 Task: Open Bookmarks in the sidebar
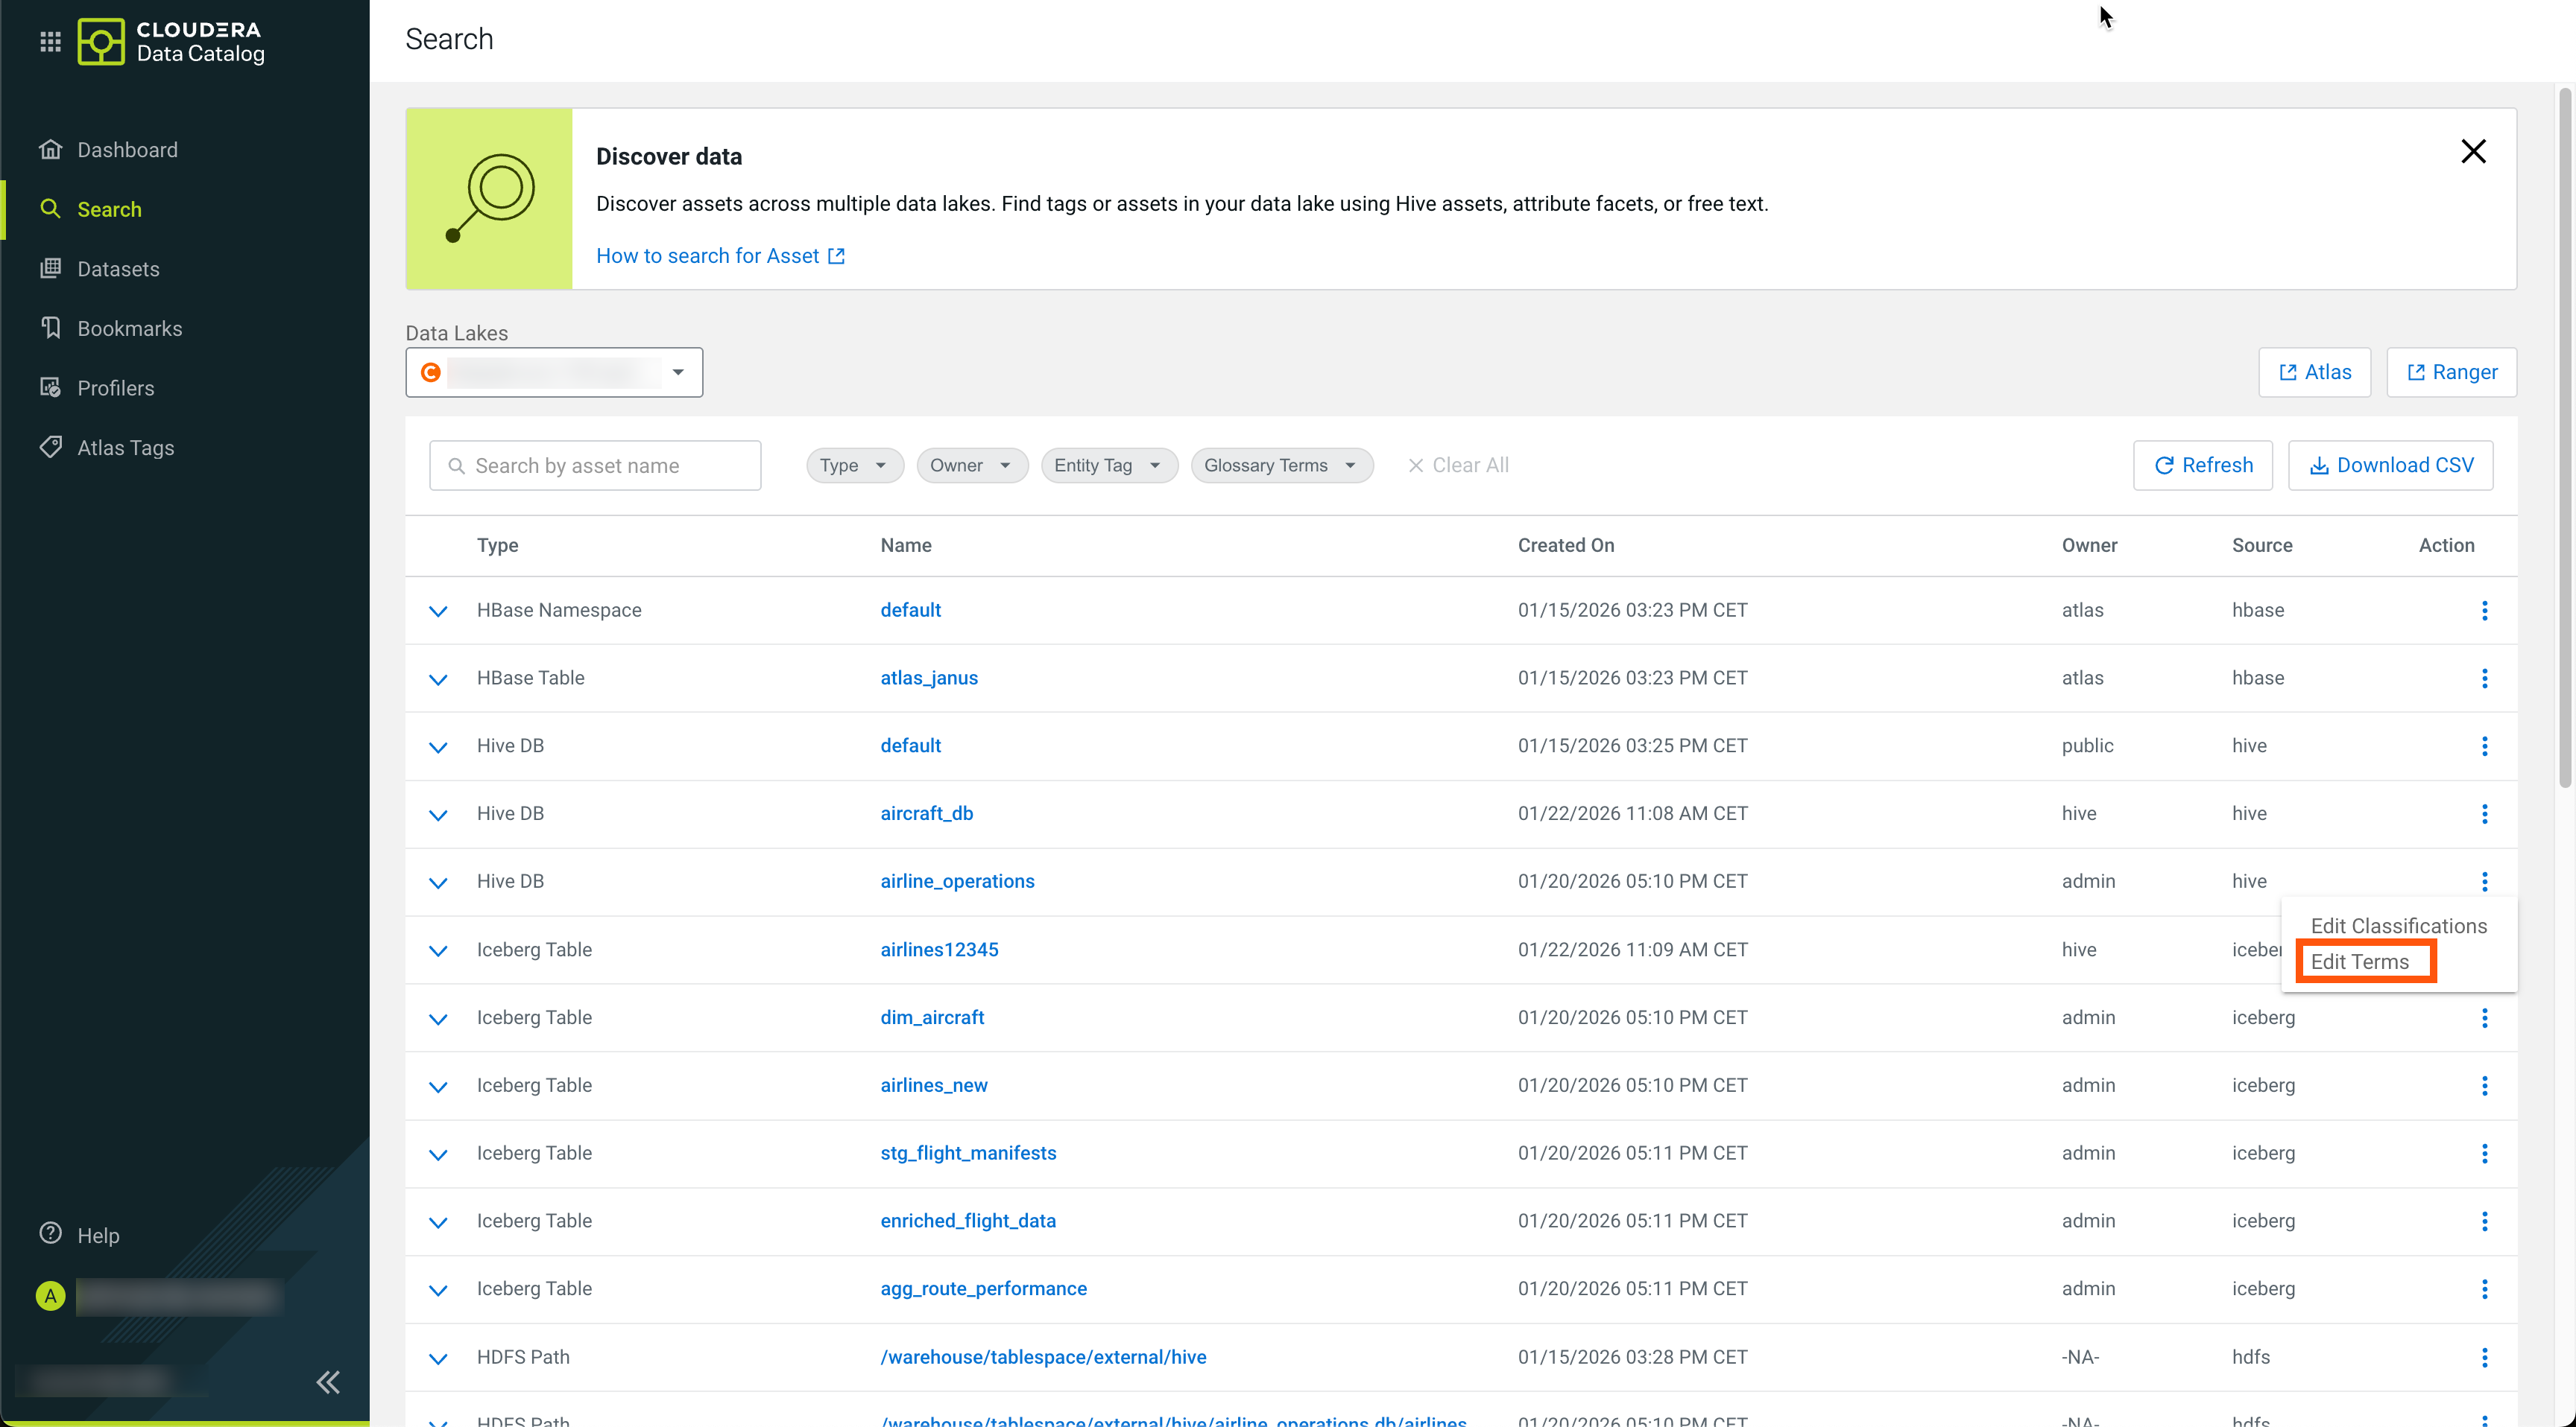click(129, 328)
